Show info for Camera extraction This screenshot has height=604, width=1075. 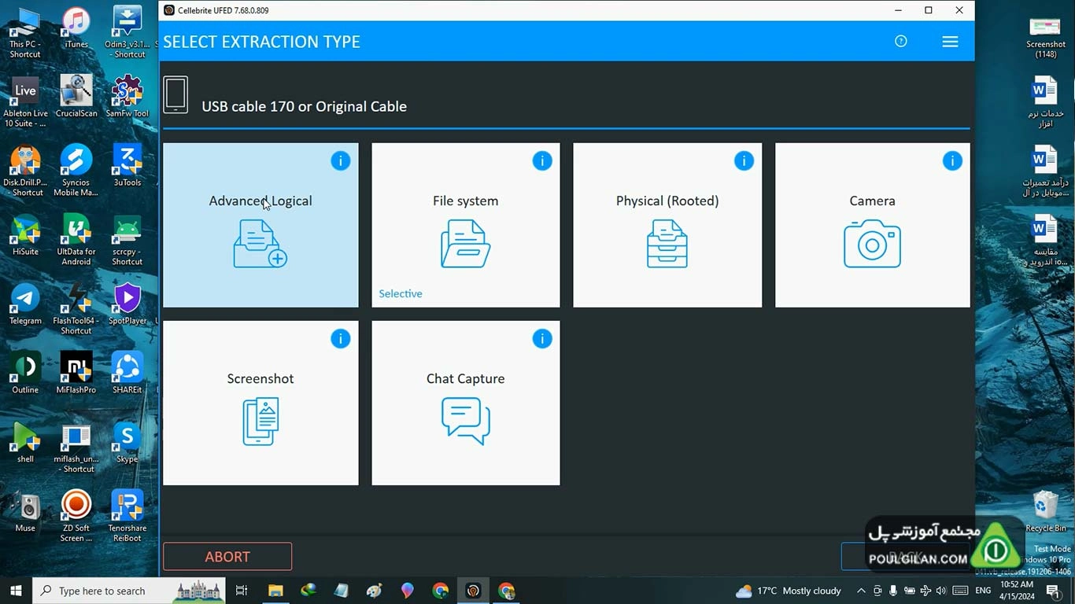[x=952, y=161]
